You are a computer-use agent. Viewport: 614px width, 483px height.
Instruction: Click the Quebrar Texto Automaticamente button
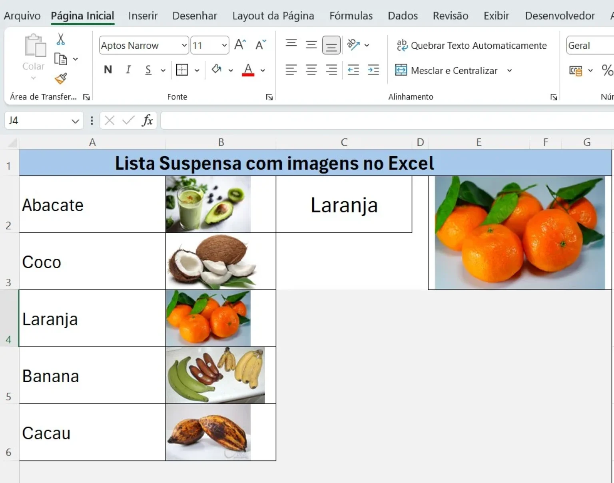click(471, 46)
